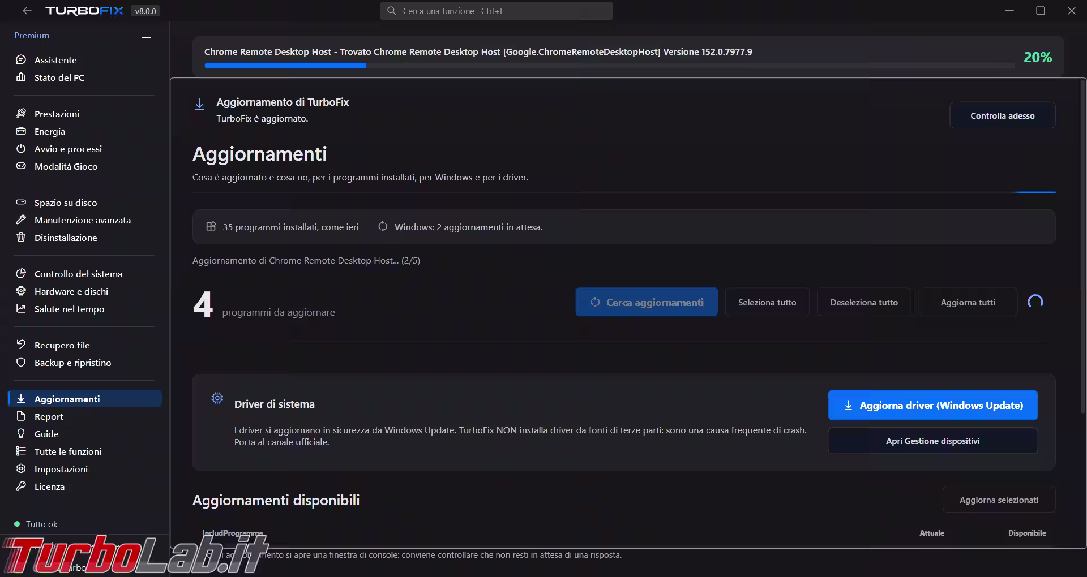Click Recupero file icon

[21, 345]
